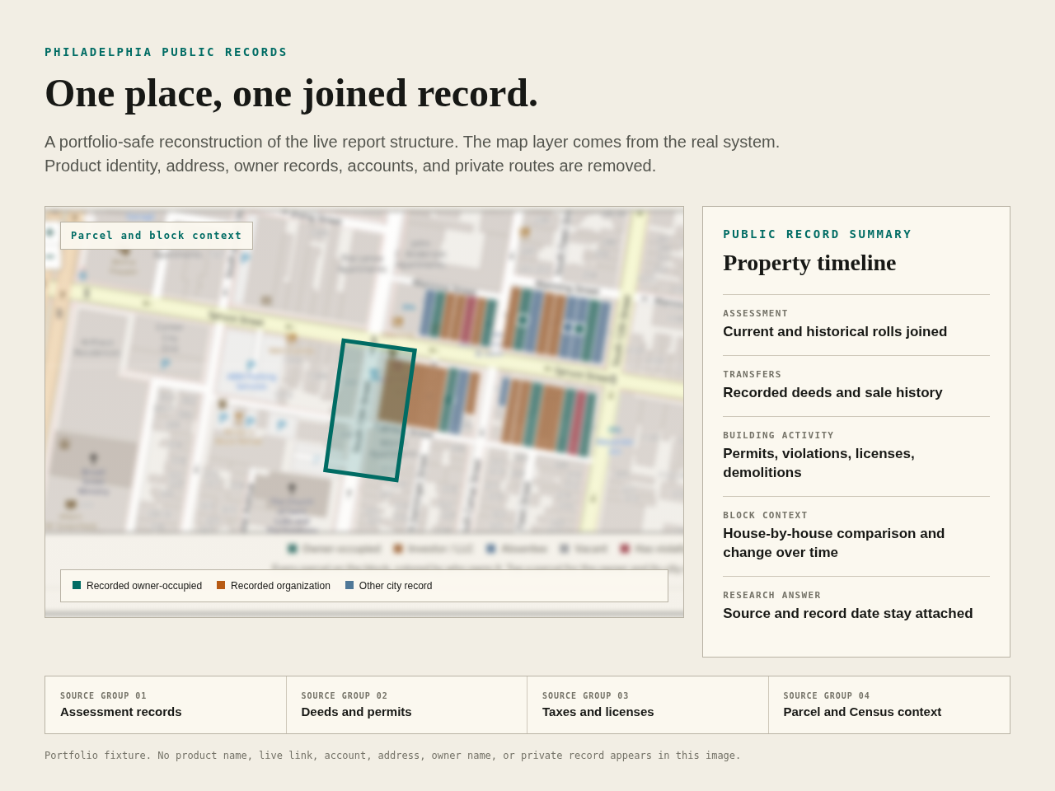This screenshot has height=791, width=1055.
Task: Open Source Group 02 Deeds and permits card
Action: (x=407, y=705)
